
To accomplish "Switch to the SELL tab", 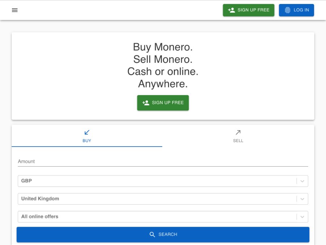I will [x=238, y=136].
